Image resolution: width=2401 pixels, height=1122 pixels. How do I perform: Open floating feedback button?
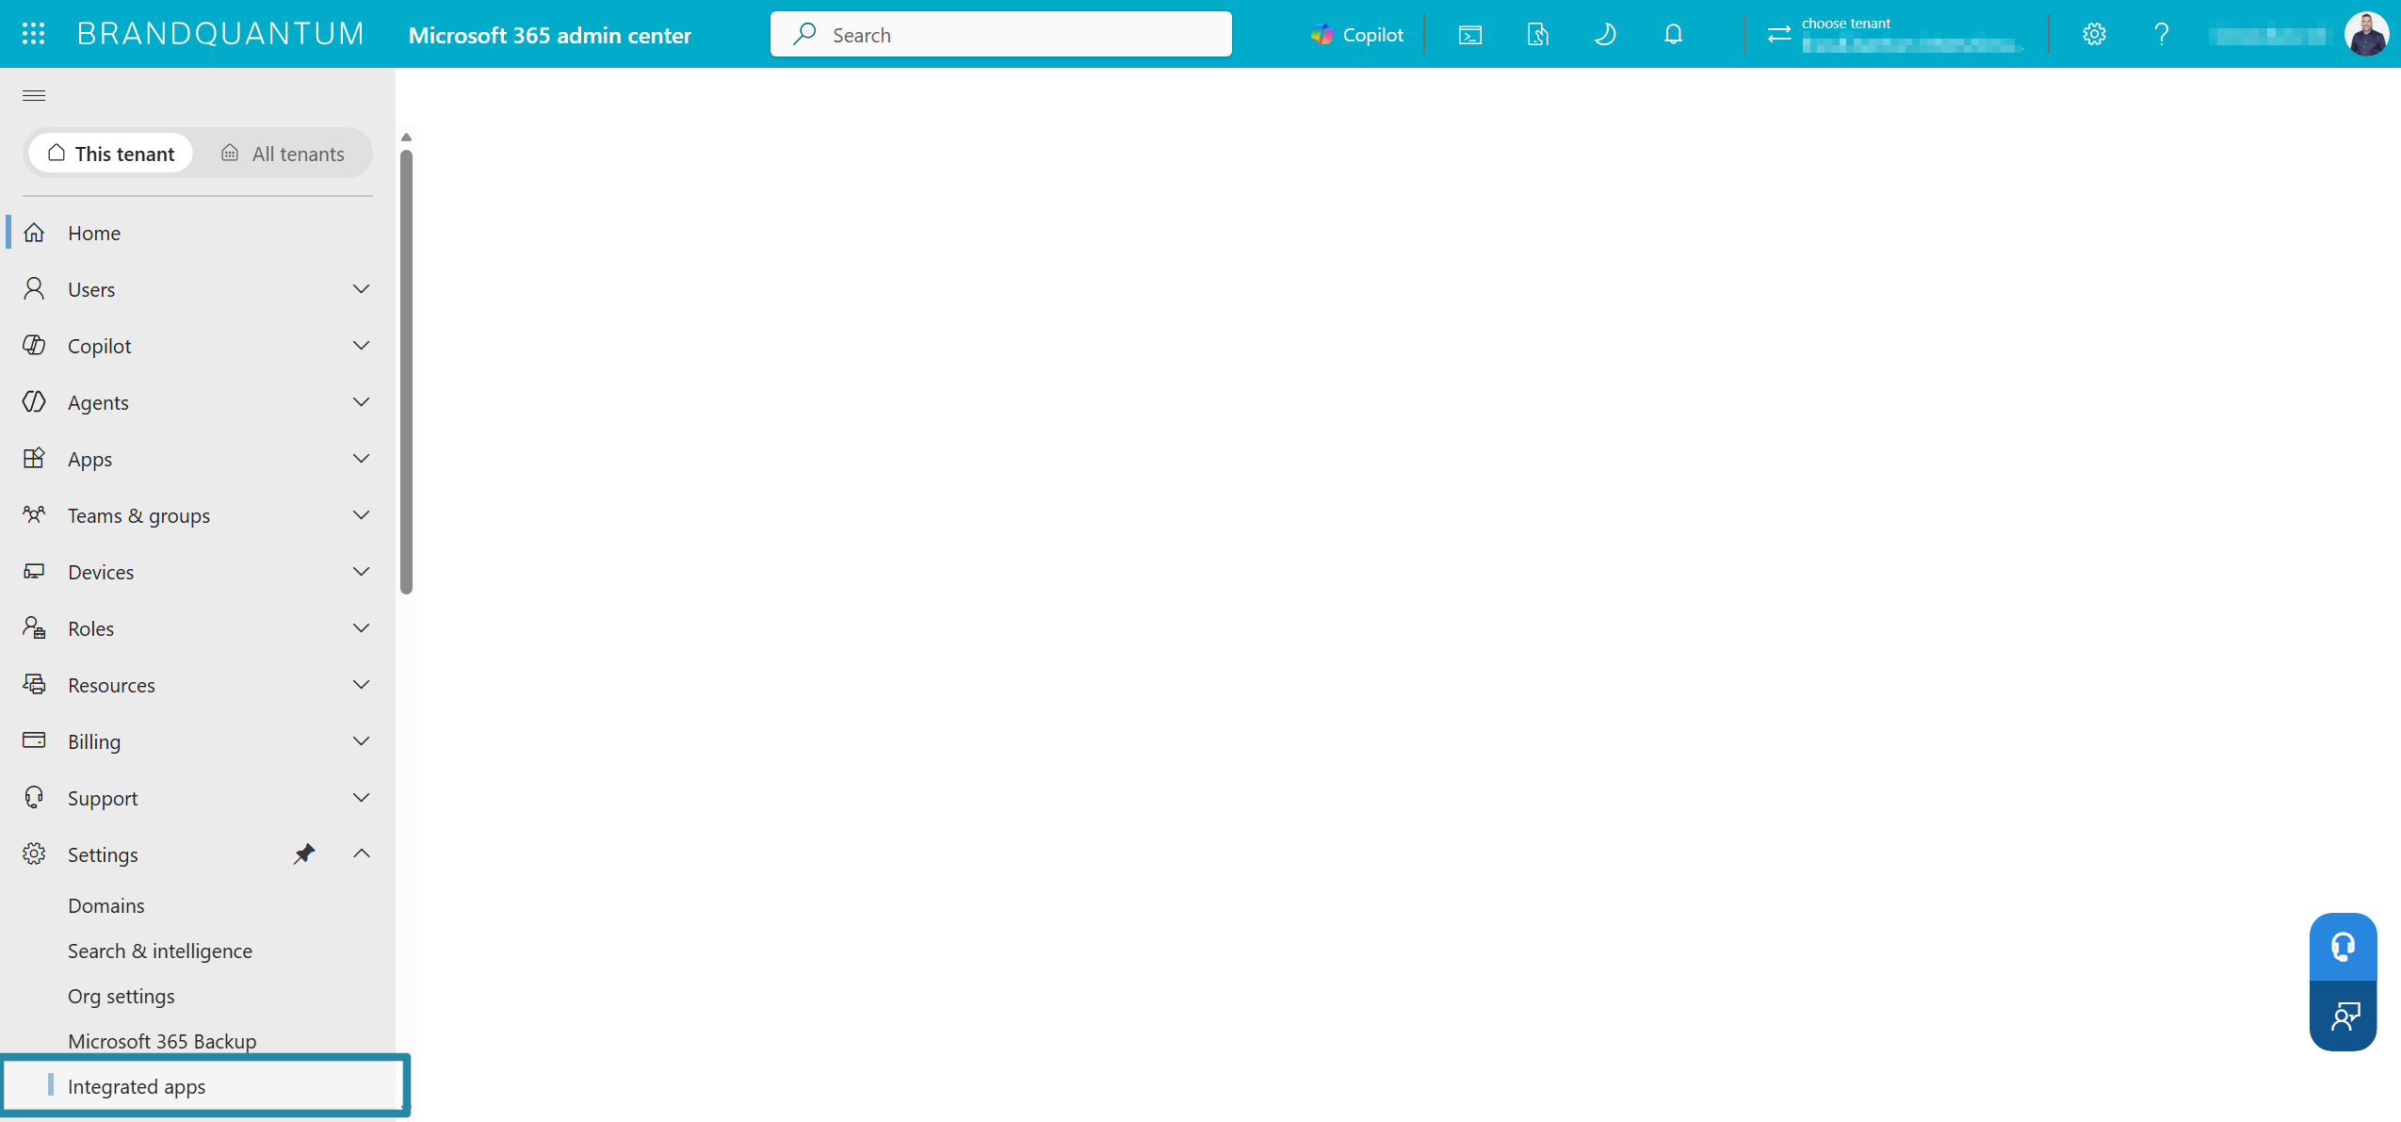(2343, 1016)
